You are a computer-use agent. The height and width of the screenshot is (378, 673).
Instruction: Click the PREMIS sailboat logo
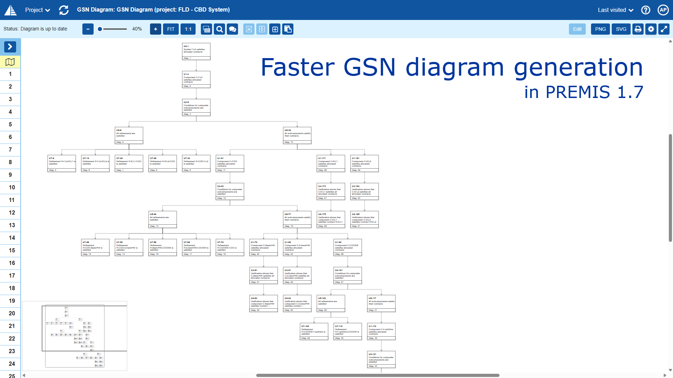[x=11, y=10]
